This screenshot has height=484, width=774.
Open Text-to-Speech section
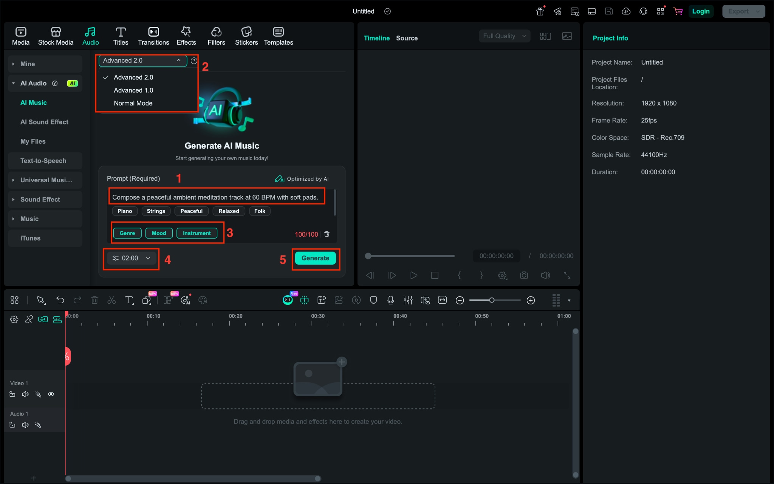coord(45,161)
